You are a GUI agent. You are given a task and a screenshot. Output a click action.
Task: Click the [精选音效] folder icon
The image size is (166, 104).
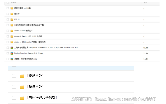tap(22, 87)
